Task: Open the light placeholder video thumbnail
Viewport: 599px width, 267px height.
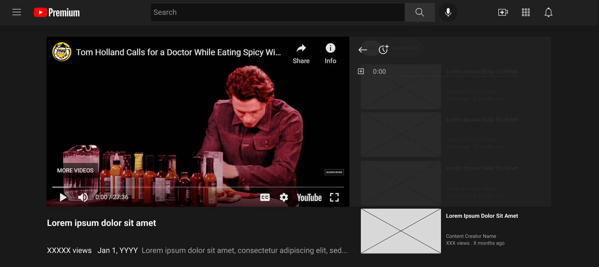Action: tap(401, 231)
